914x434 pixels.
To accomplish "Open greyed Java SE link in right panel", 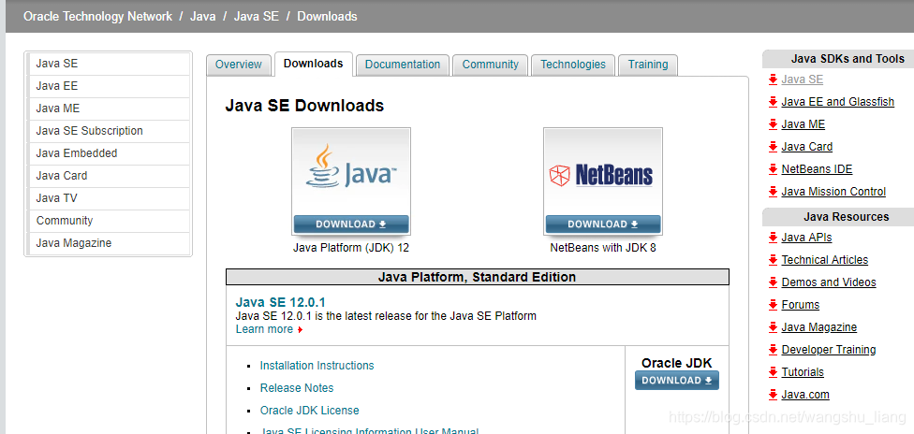I will (802, 80).
